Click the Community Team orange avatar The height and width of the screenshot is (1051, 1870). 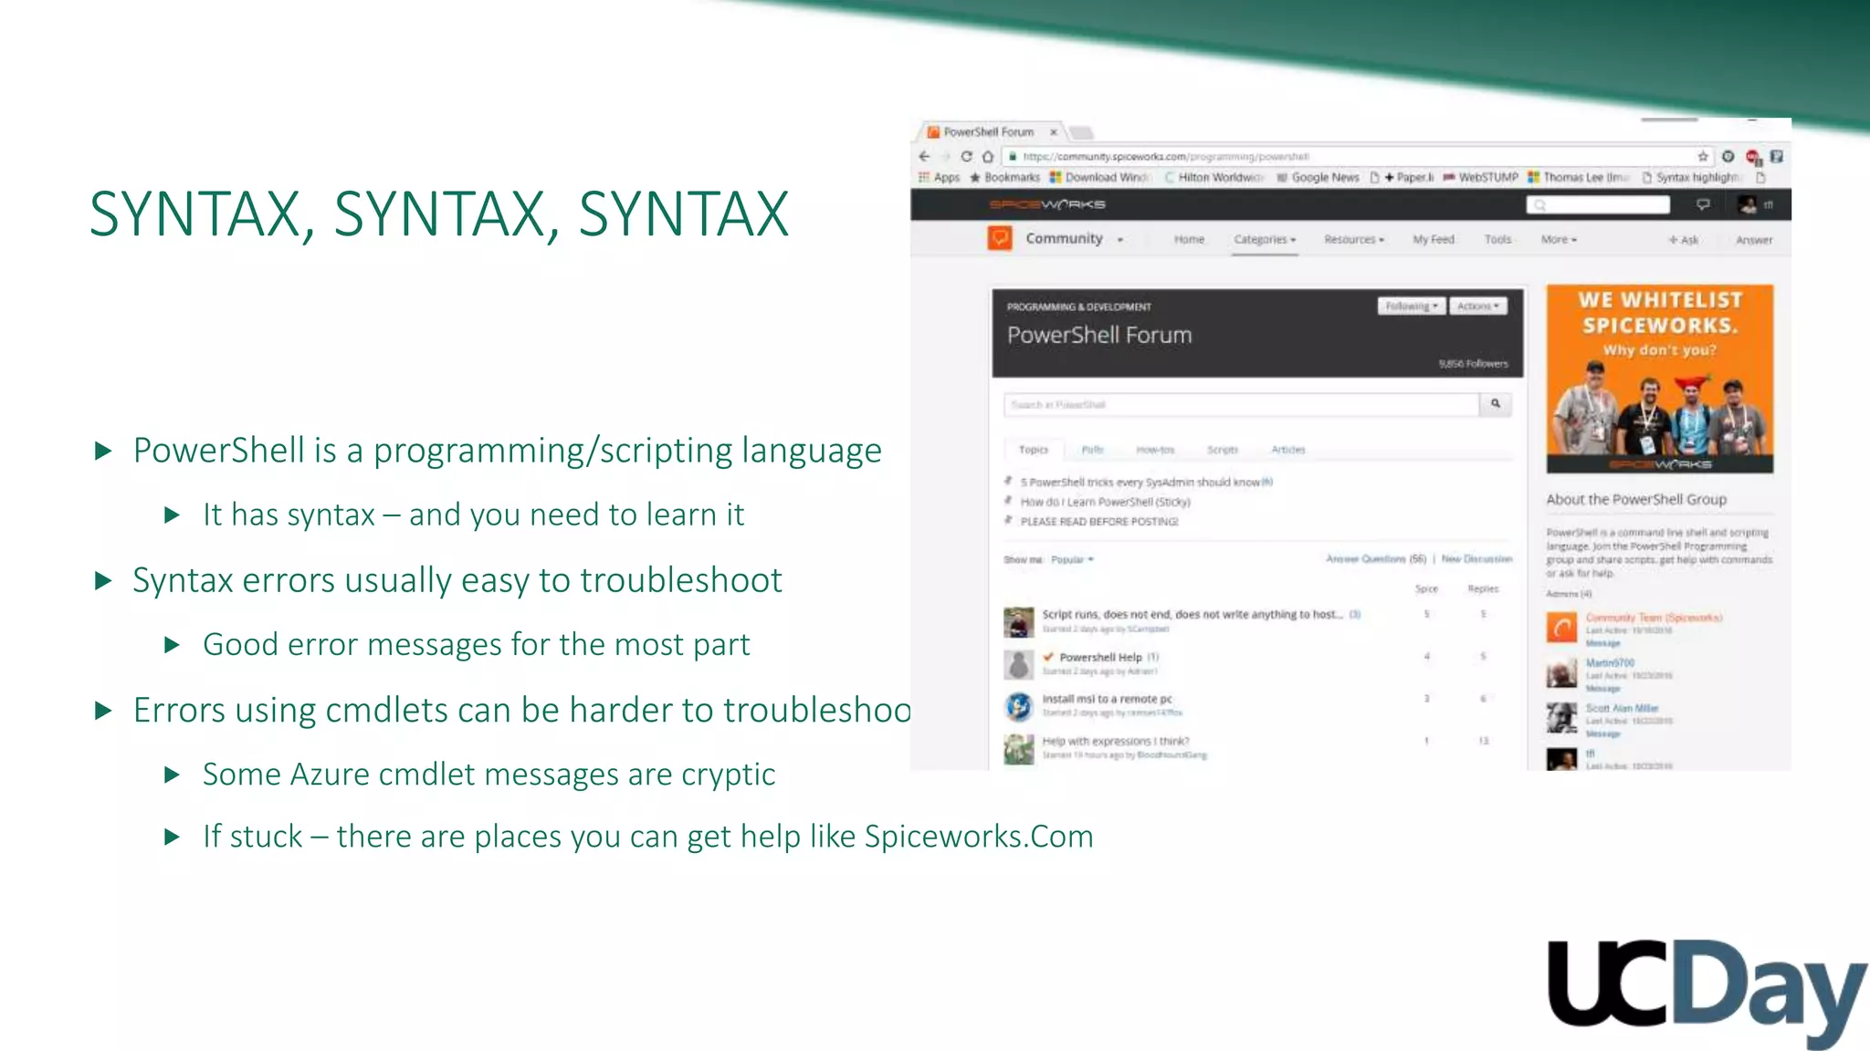[x=1562, y=627]
